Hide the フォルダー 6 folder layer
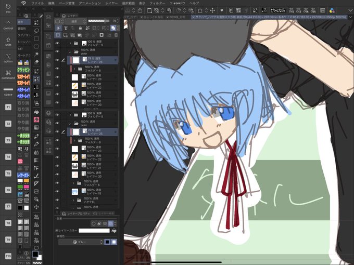The width and height of the screenshot is (354, 265). (57, 183)
